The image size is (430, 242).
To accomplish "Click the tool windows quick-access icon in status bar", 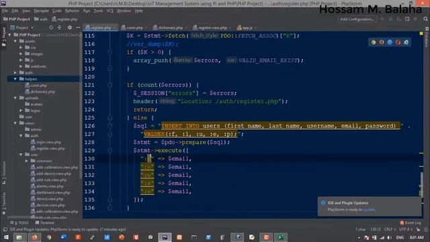I will (x=5, y=229).
